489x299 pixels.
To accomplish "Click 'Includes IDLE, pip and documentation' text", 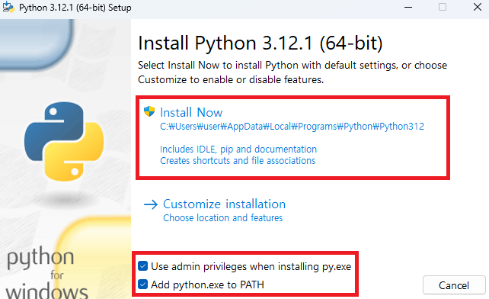I will click(x=238, y=149).
